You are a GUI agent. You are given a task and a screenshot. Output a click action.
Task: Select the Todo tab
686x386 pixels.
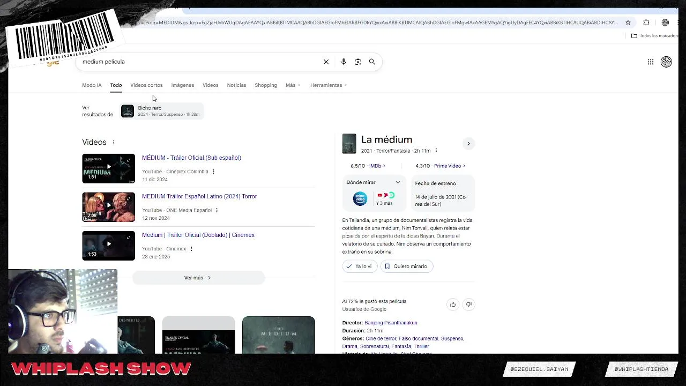click(116, 85)
